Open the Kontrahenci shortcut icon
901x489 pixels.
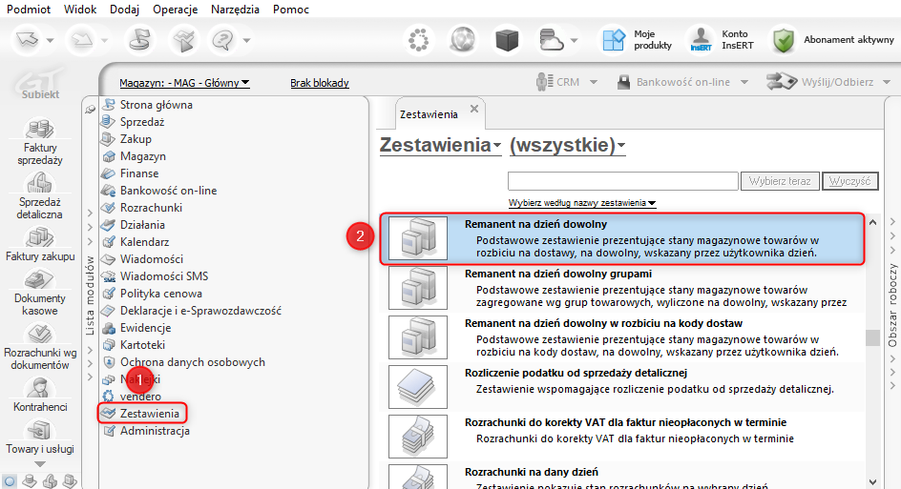tap(40, 388)
